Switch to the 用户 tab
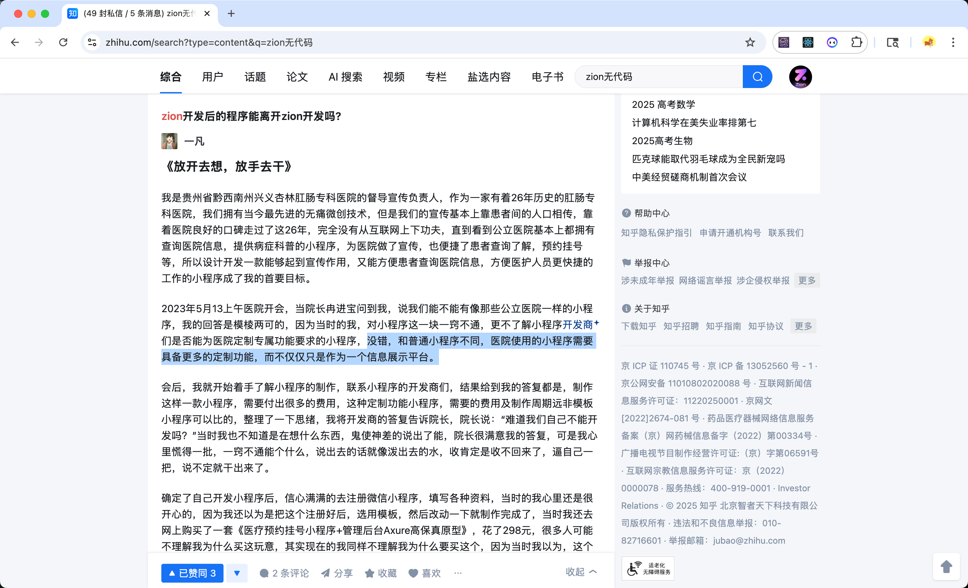The image size is (968, 588). click(x=212, y=77)
